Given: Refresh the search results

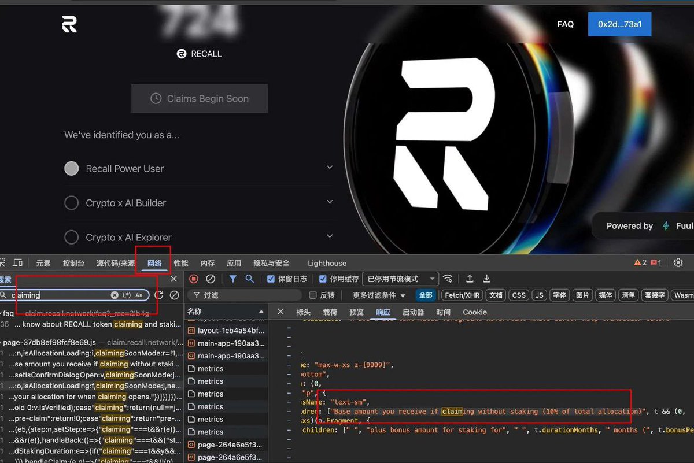Looking at the screenshot, I should pyautogui.click(x=159, y=295).
